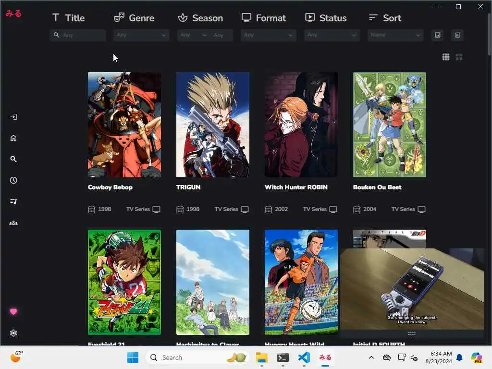This screenshot has width=492, height=369.
Task: Open the notification bell in taskbar
Action: coord(459,357)
